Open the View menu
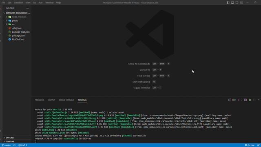 coord(28,3)
